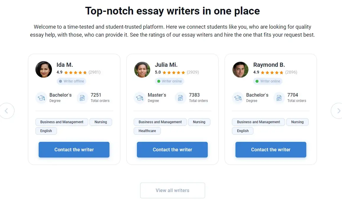The width and height of the screenshot is (342, 203).
Task: Open Ida's review count link showing 2981
Action: tap(95, 72)
